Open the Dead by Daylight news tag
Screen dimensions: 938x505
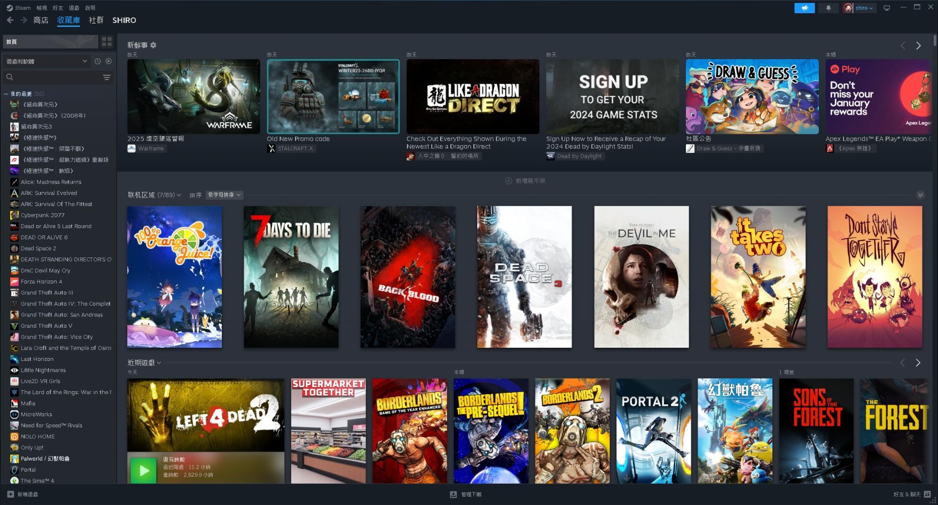point(575,156)
